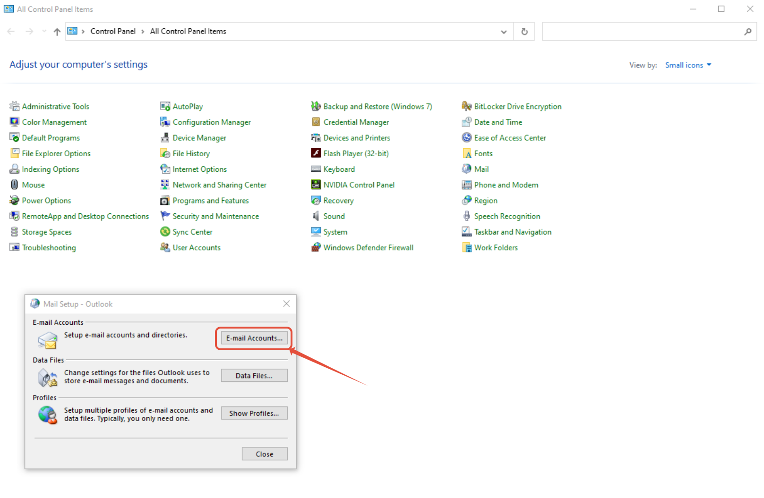Screen dimensions: 764x498
Task: Open the Work Folders icon
Action: click(x=467, y=247)
